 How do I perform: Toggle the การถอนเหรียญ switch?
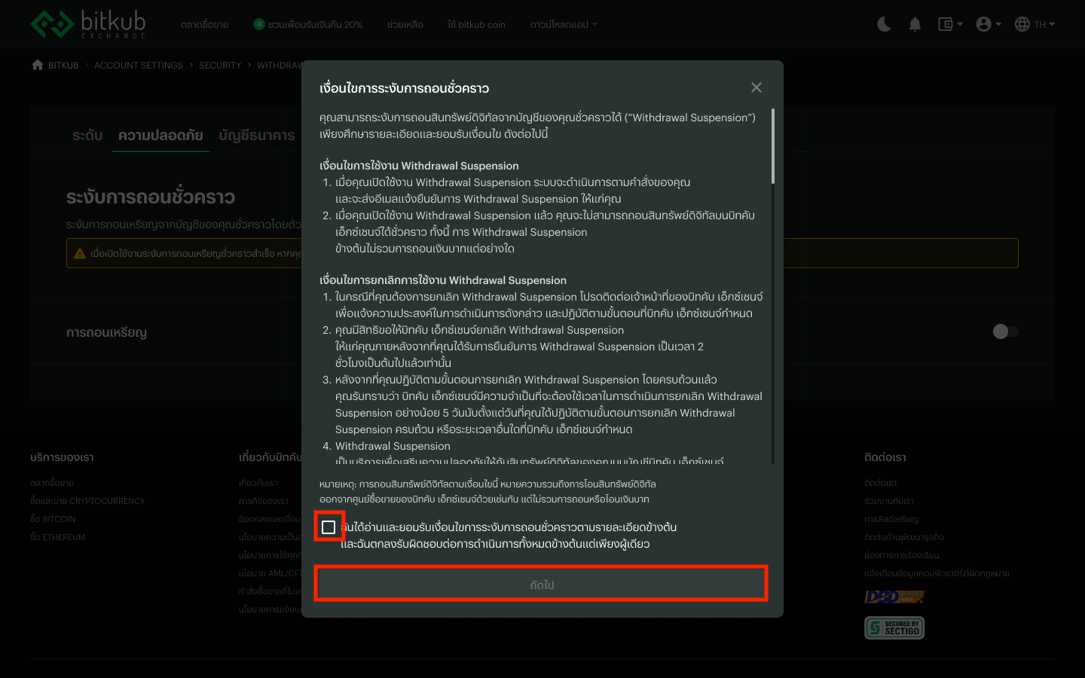[1005, 331]
